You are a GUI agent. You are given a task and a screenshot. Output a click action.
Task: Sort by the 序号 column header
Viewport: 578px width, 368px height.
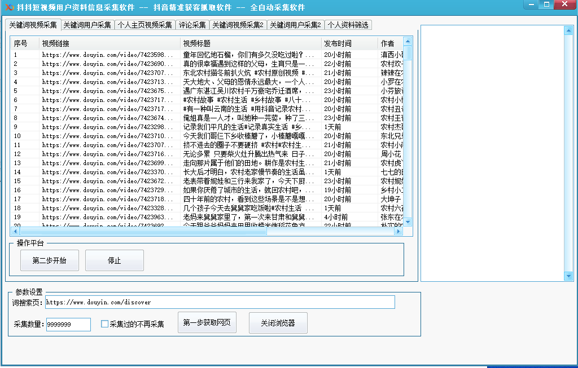pos(25,43)
